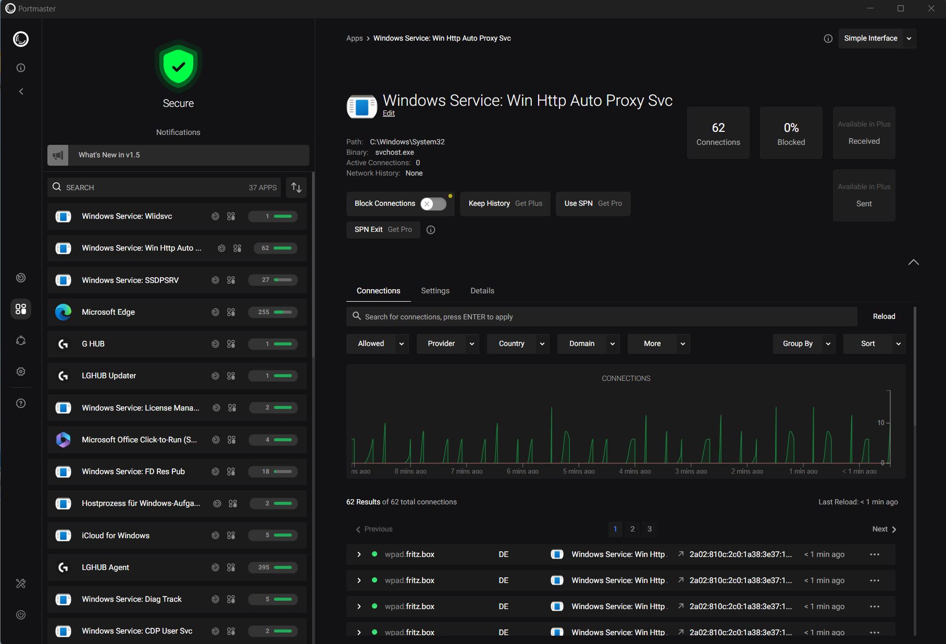Collapse the sidebar with the left chevron

pos(21,92)
